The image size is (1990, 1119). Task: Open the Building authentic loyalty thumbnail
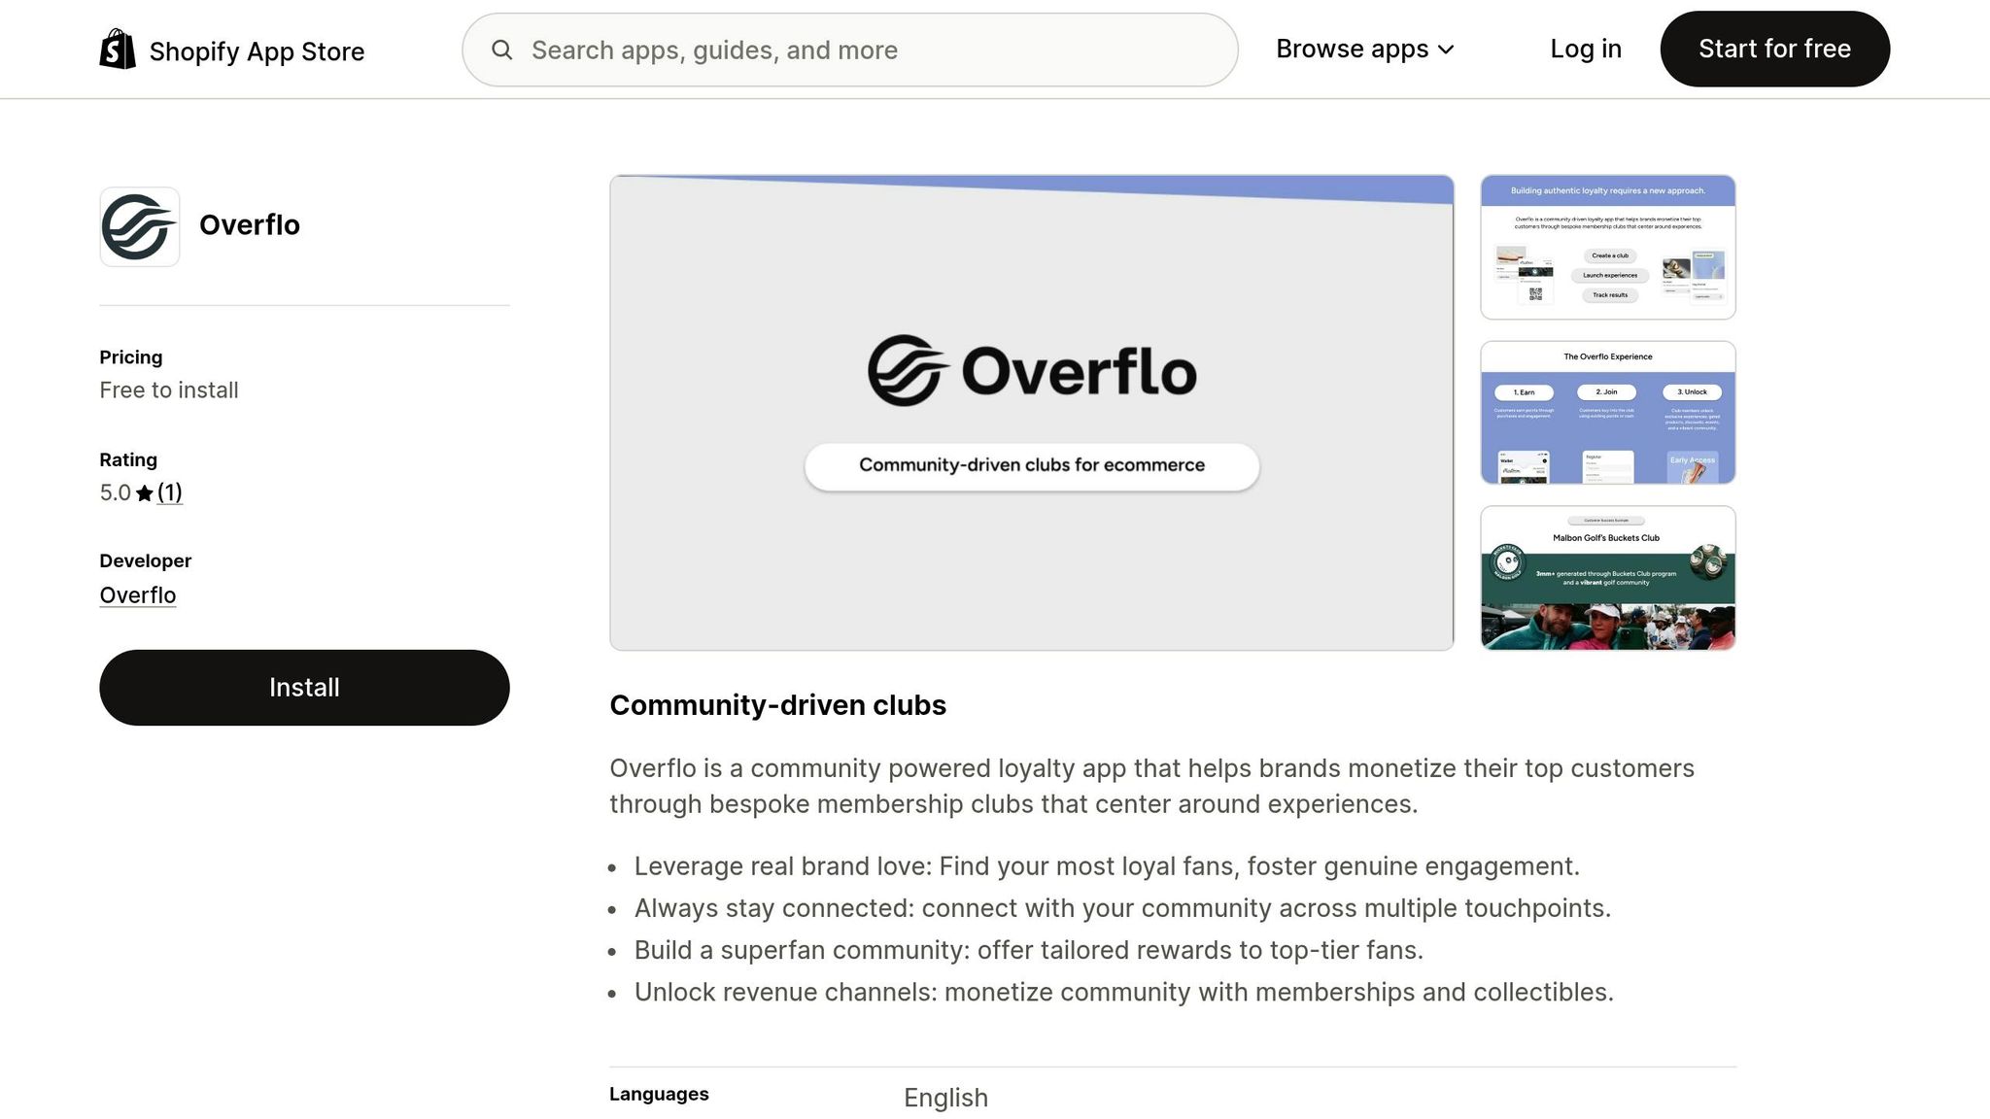(1608, 247)
